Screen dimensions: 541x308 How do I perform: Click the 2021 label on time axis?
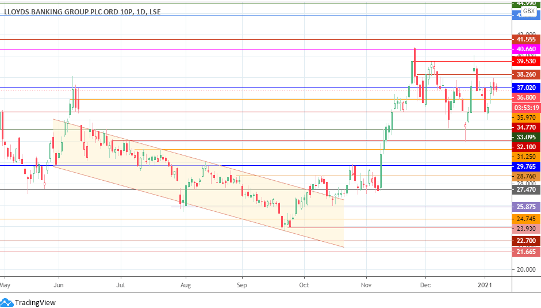[x=485, y=285]
